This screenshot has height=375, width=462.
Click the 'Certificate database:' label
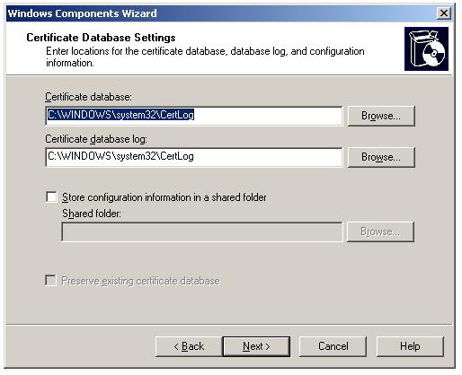88,97
